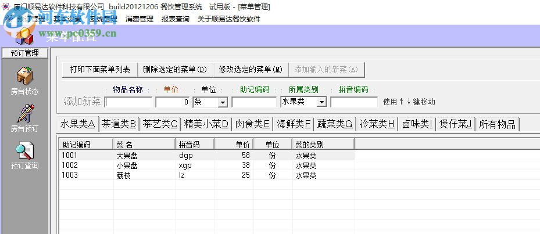The height and width of the screenshot is (234, 540).
Task: Switch to the 海鲜类F tab
Action: click(x=294, y=124)
